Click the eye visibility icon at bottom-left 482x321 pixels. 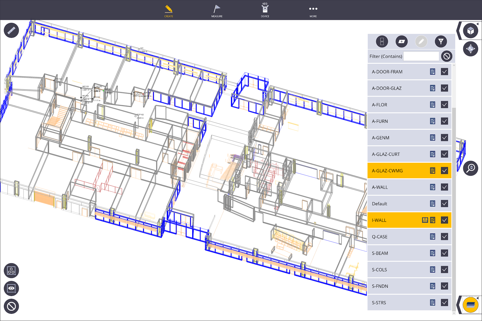click(11, 288)
